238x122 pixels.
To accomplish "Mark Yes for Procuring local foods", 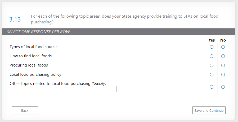I will [x=212, y=65].
